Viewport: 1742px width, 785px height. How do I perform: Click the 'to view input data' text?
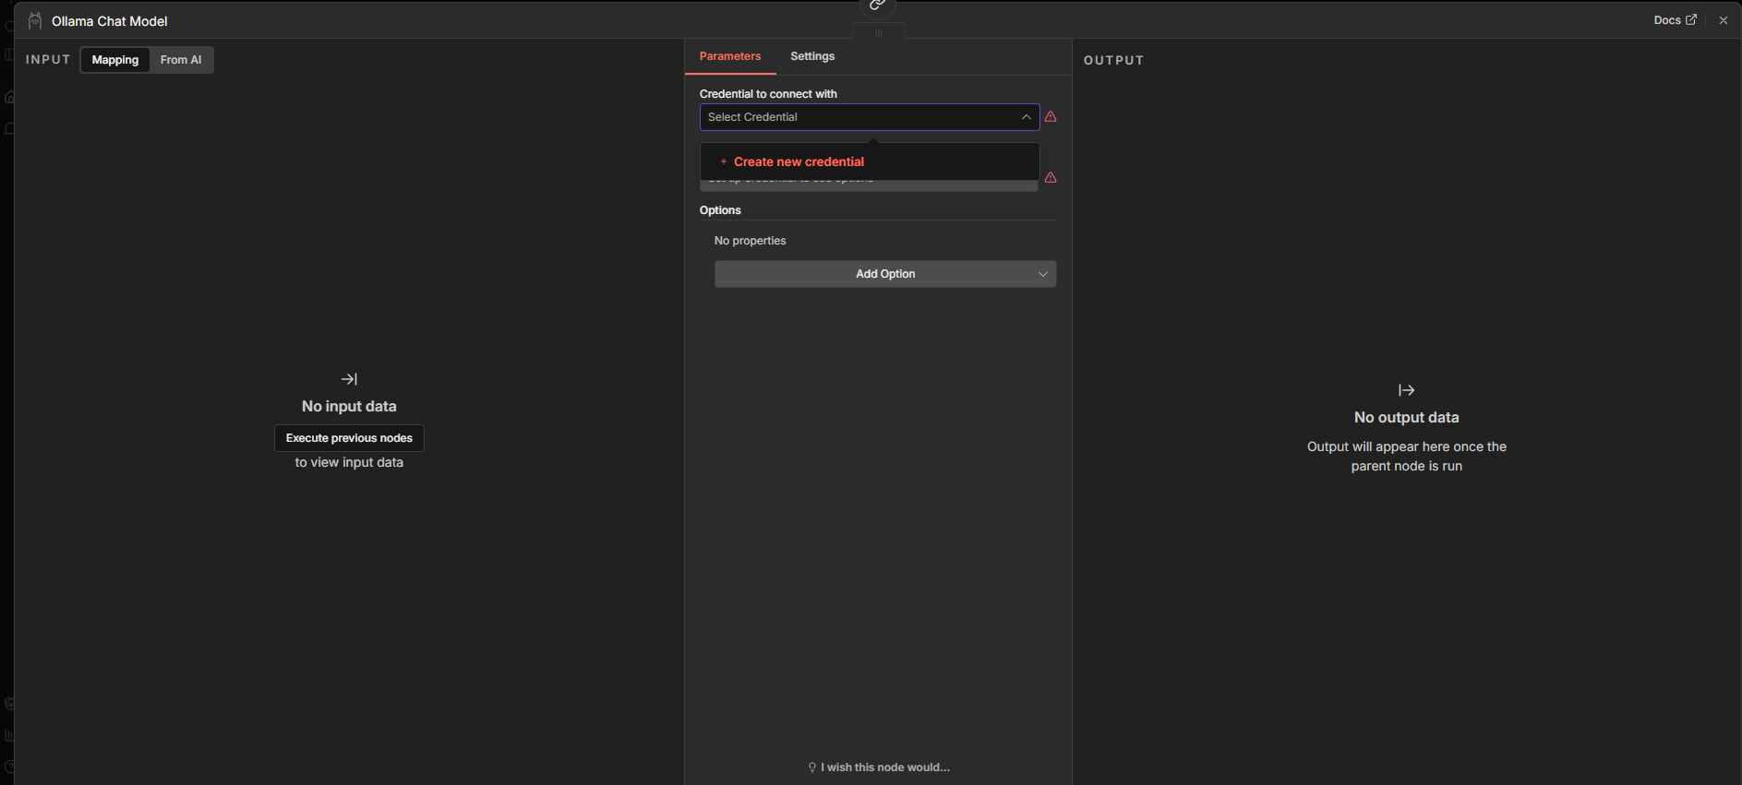tap(349, 463)
